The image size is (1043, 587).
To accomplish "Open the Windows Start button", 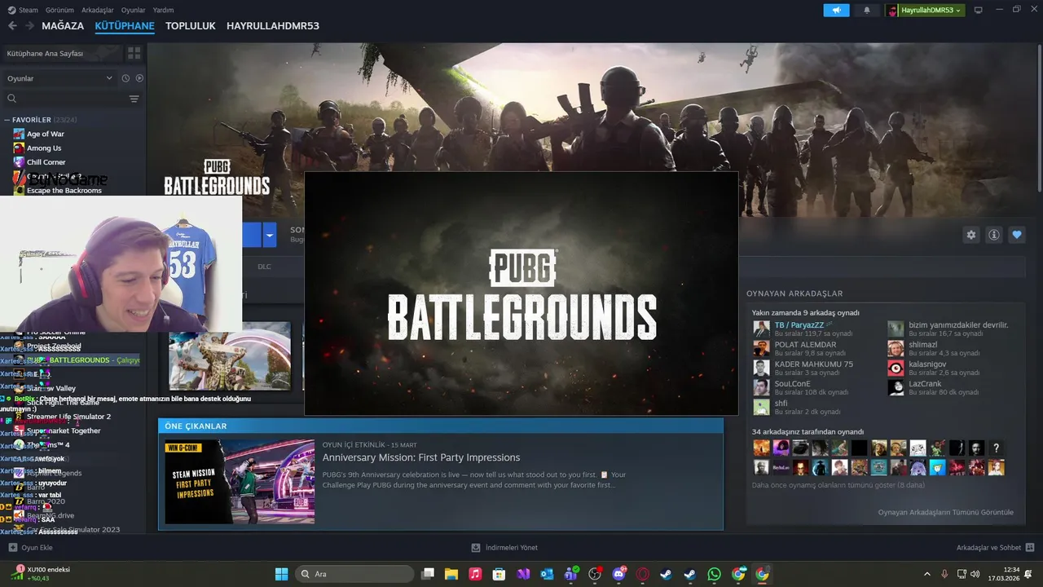I will (x=282, y=574).
